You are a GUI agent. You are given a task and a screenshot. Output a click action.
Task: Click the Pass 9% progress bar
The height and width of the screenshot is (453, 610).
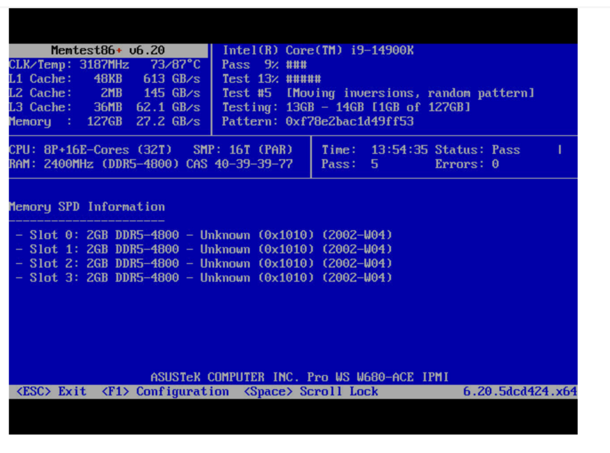coord(265,65)
